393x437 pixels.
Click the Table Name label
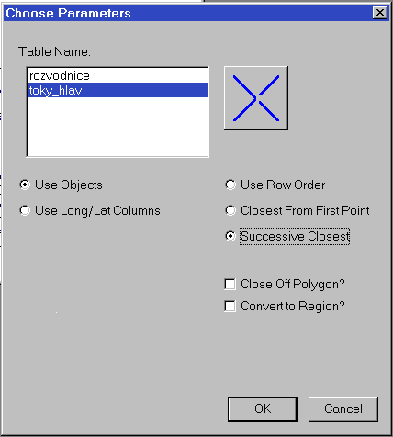54,51
